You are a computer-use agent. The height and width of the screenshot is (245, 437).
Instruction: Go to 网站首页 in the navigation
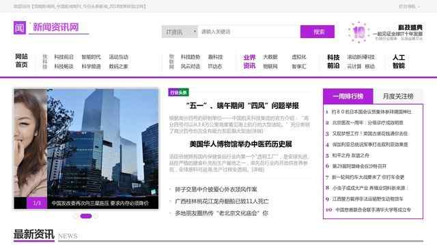pos(21,61)
